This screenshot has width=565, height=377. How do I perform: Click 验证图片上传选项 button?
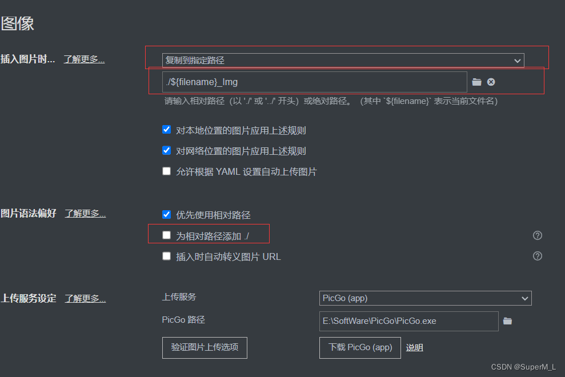point(205,347)
